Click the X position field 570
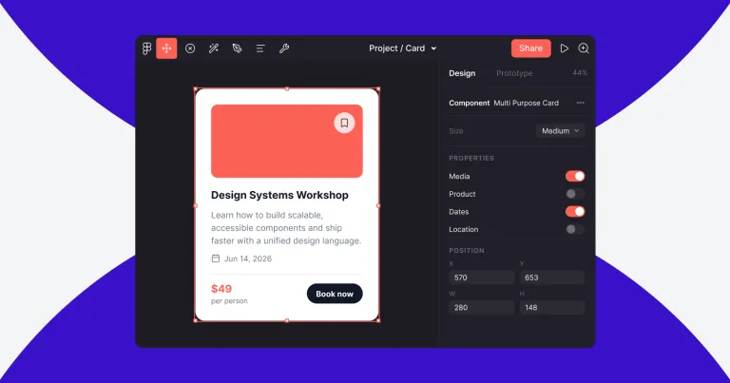Image resolution: width=730 pixels, height=383 pixels. 481,278
